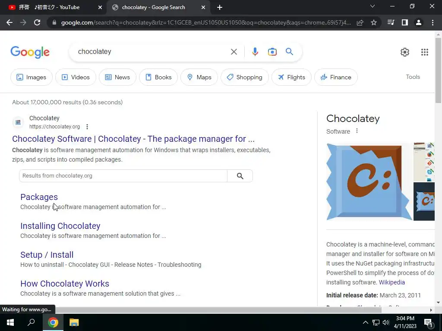Image resolution: width=442 pixels, height=331 pixels.
Task: Start voice search with microphone
Action: coord(255,52)
